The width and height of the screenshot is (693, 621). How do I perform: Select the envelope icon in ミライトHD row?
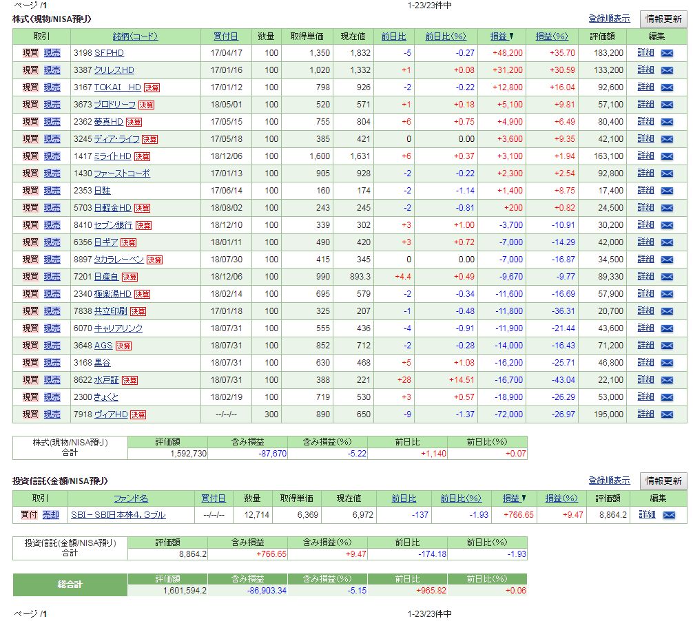coord(667,156)
